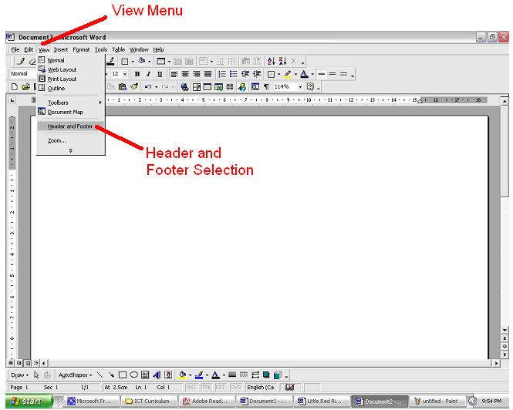Switch to untitled - Paint taskbar button
This screenshot has width=513, height=410.
pyautogui.click(x=437, y=402)
